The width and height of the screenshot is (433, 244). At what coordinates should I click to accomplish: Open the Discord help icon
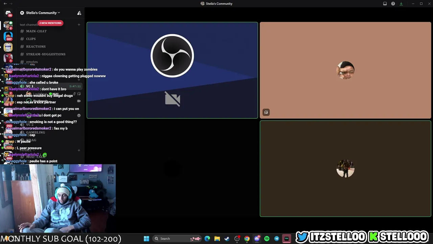[x=393, y=4]
